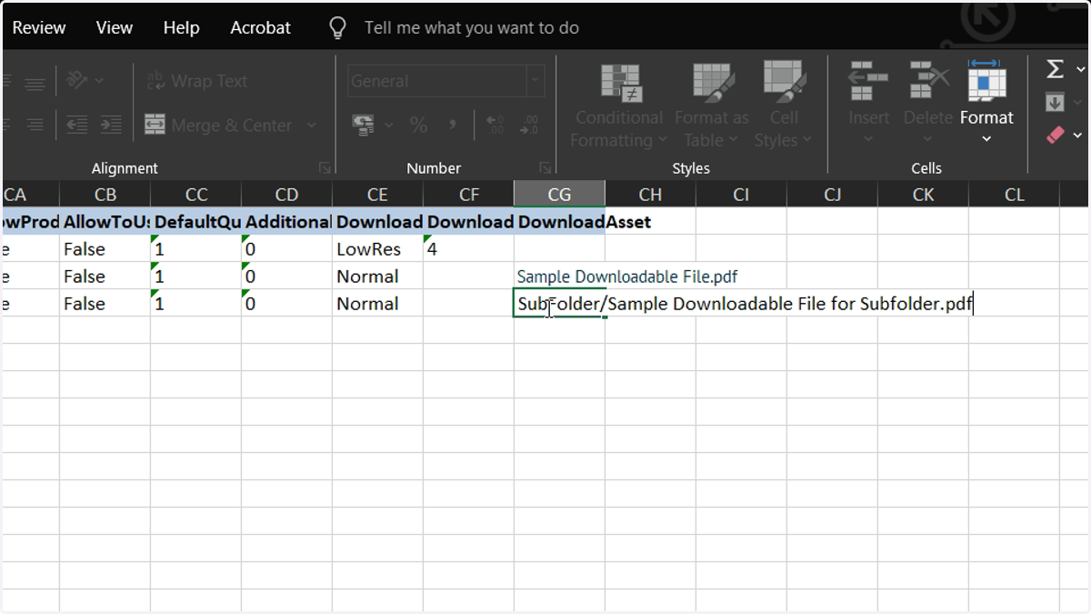The width and height of the screenshot is (1091, 614).
Task: Click the Additional header cell
Action: 287,222
